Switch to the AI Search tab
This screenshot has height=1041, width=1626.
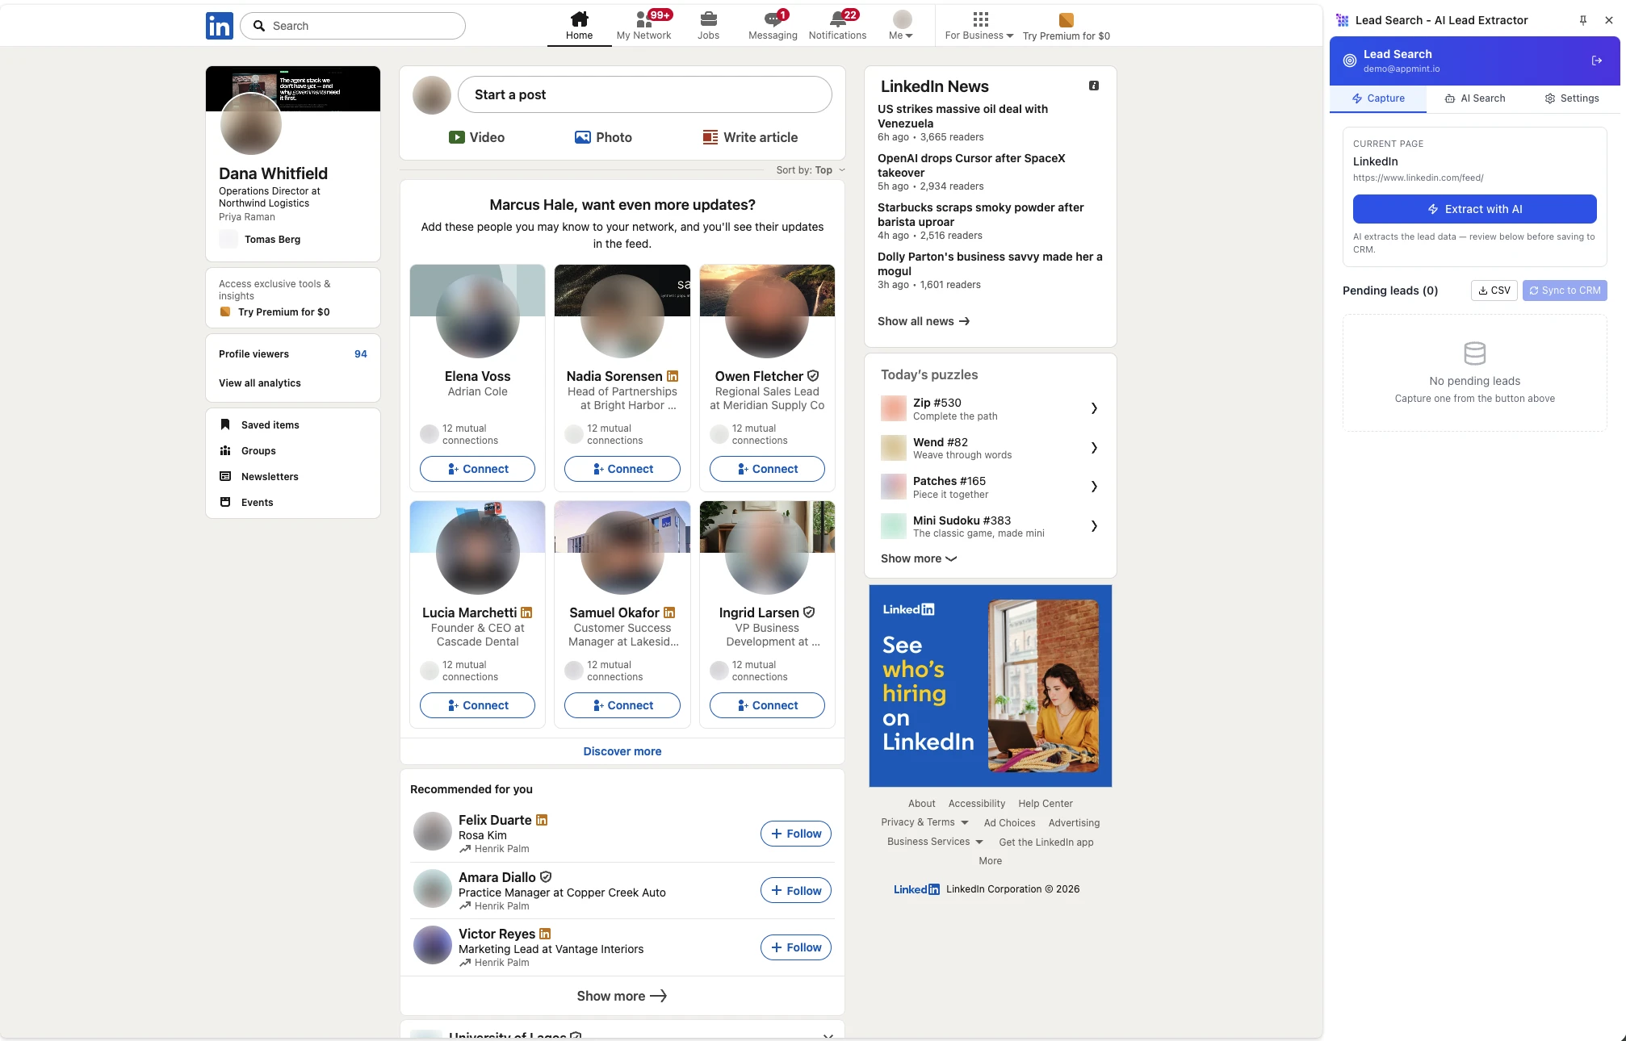pyautogui.click(x=1475, y=98)
